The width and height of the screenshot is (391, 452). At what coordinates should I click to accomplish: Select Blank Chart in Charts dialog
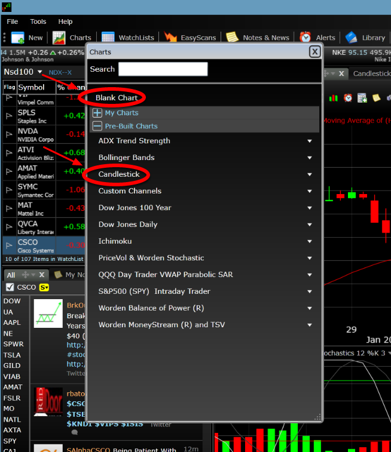pos(117,98)
